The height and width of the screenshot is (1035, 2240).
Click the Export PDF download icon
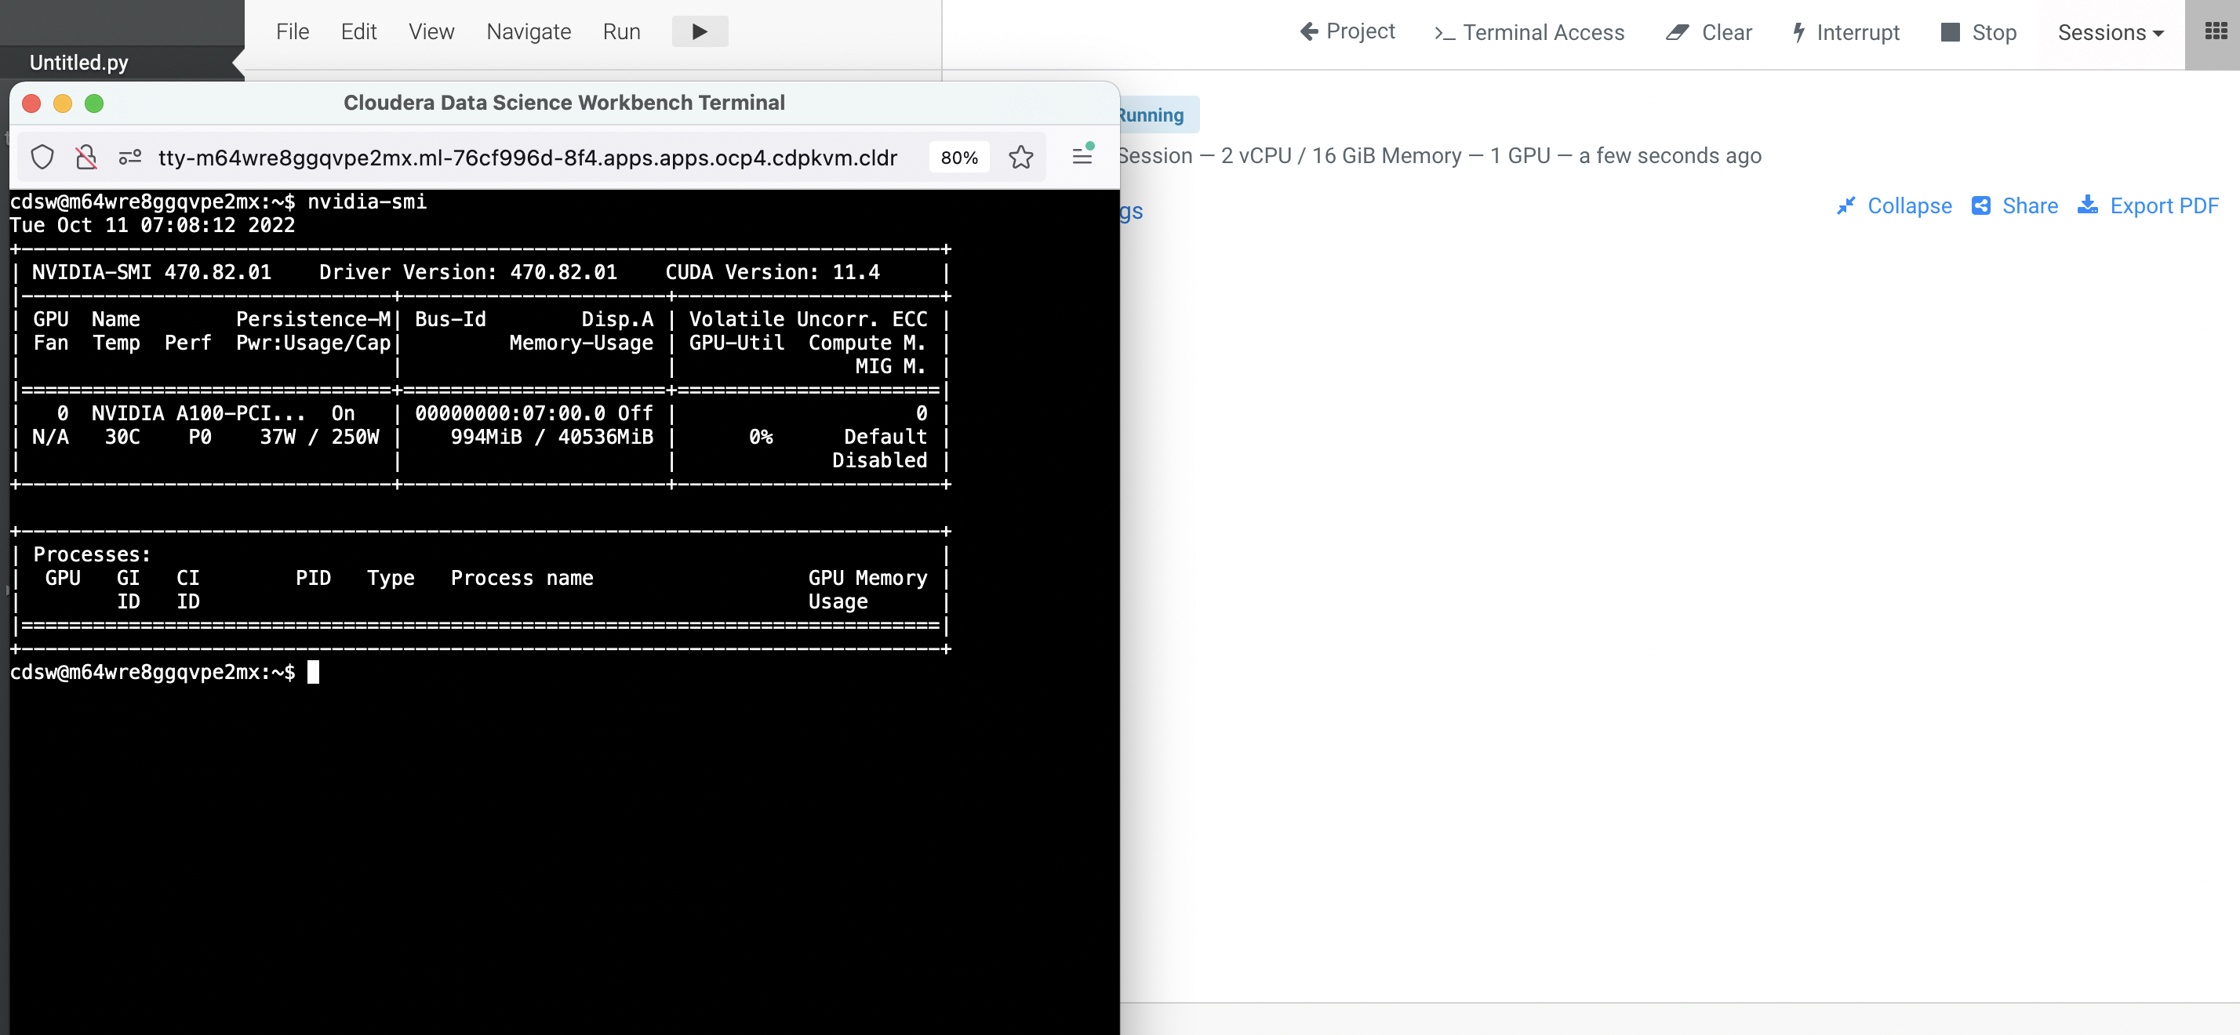[2087, 206]
